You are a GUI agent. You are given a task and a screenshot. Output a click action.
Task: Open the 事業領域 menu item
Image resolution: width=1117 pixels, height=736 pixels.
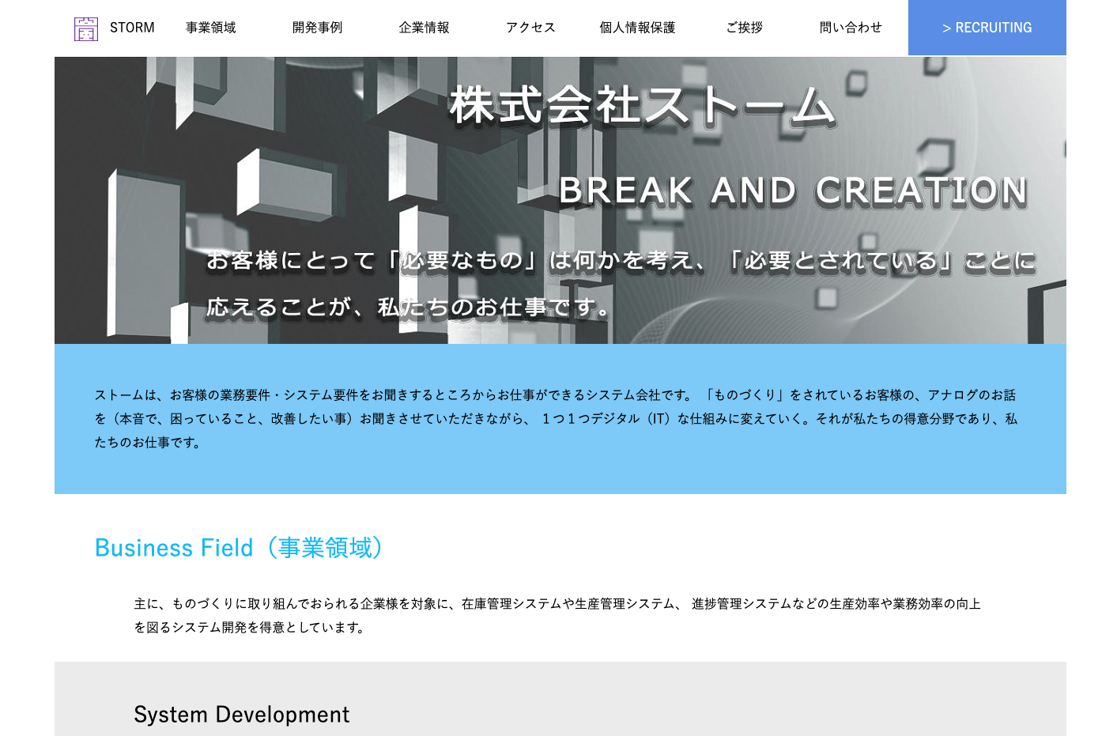pyautogui.click(x=209, y=27)
